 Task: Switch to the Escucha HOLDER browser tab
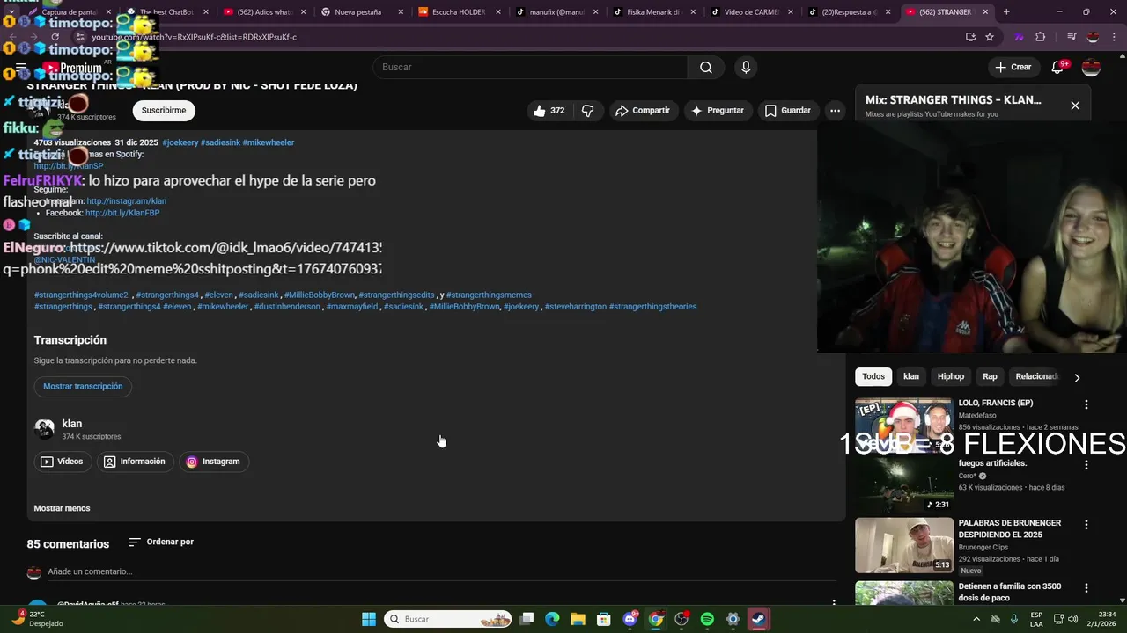point(459,12)
